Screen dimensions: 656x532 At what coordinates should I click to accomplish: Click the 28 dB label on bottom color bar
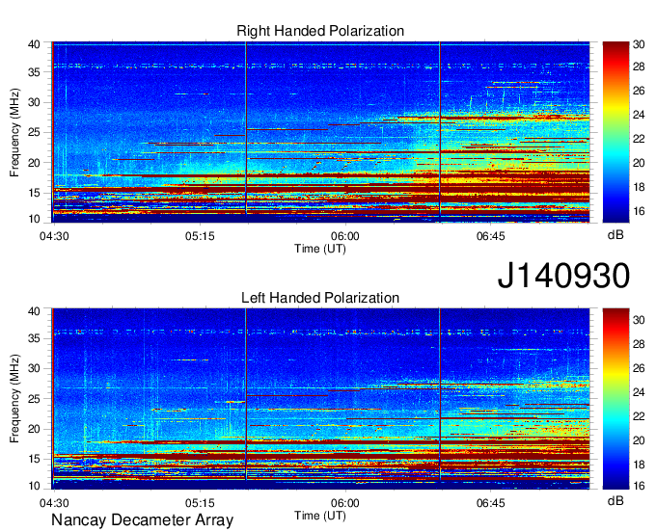[x=639, y=344]
